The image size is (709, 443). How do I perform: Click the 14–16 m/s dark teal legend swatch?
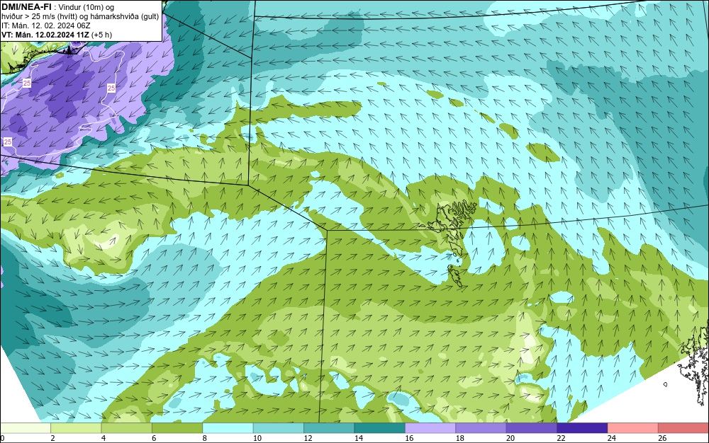[x=380, y=428]
